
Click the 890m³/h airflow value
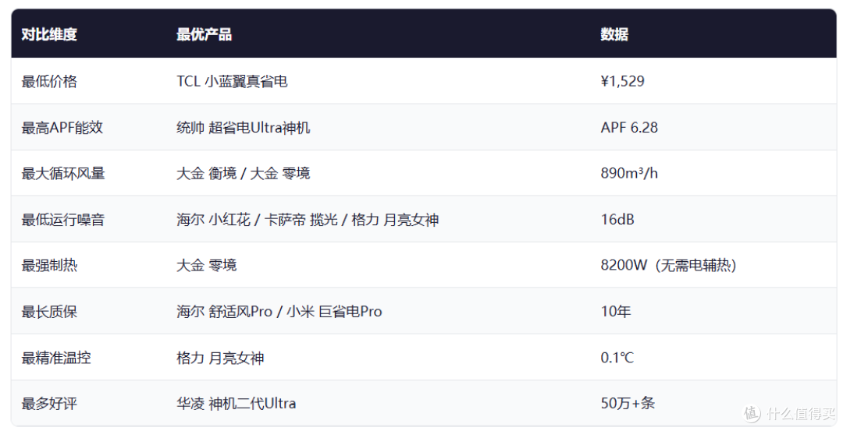pyautogui.click(x=629, y=173)
